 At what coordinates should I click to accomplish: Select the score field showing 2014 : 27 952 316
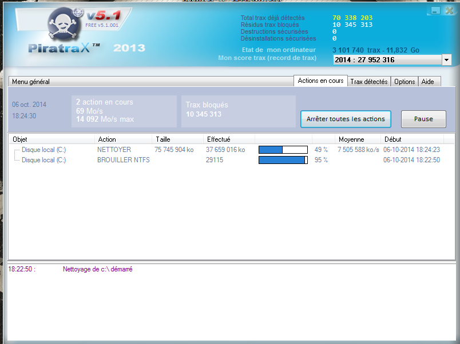pos(387,60)
